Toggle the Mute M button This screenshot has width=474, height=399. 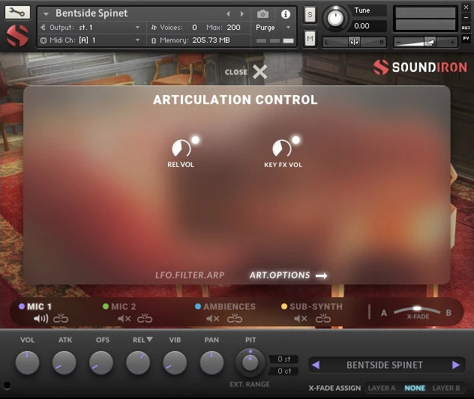[x=310, y=38]
